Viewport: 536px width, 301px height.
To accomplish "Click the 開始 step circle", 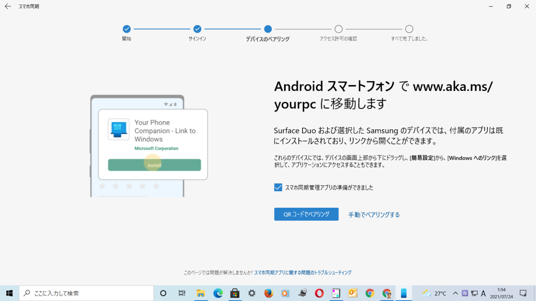I will coord(127,29).
